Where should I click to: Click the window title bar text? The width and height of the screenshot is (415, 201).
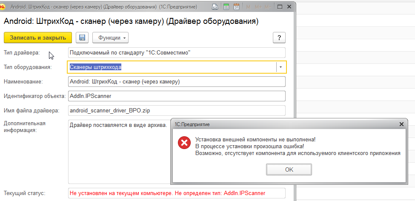pos(104,7)
